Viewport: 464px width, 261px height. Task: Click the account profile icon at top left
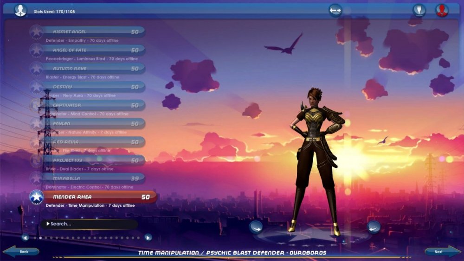[20, 10]
